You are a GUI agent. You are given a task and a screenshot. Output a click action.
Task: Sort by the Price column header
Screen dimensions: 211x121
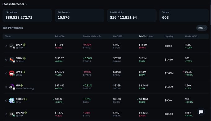point(60,36)
